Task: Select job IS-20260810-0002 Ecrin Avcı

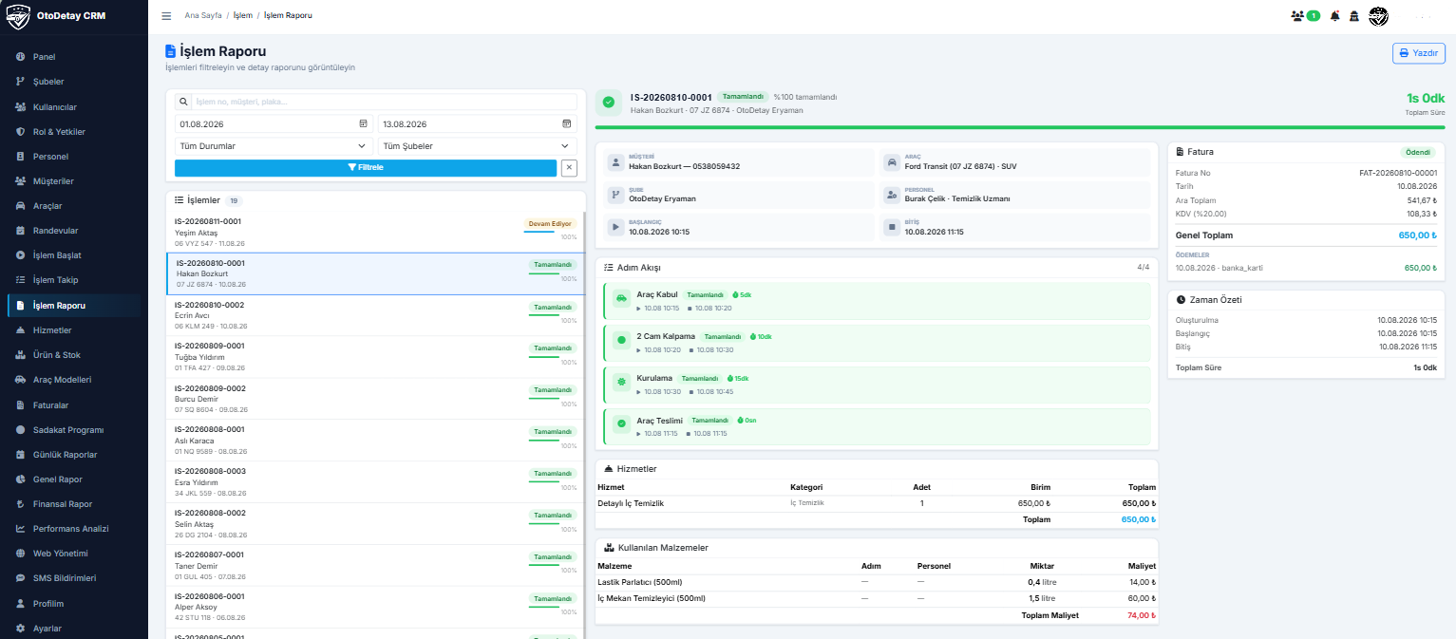Action: click(376, 315)
